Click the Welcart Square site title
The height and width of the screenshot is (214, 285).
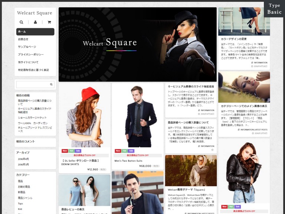coord(35,13)
